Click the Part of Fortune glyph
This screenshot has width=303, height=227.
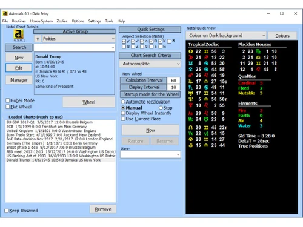click(x=190, y=139)
